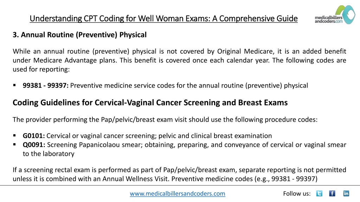Click paragraph starting "While an annual routine"
The image size is (360, 202).
click(179, 60)
